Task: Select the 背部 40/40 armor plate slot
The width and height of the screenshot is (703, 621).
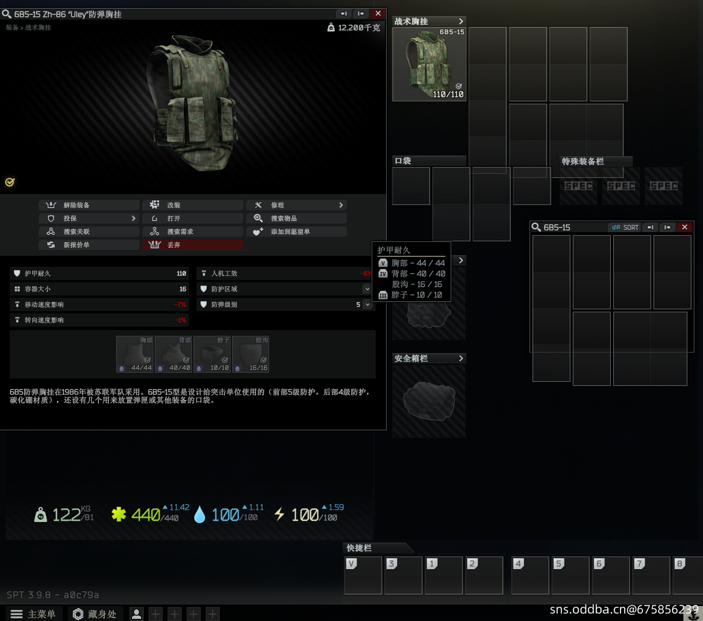Action: coord(173,354)
